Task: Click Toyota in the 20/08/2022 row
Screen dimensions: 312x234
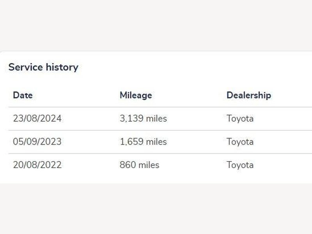Action: point(240,165)
